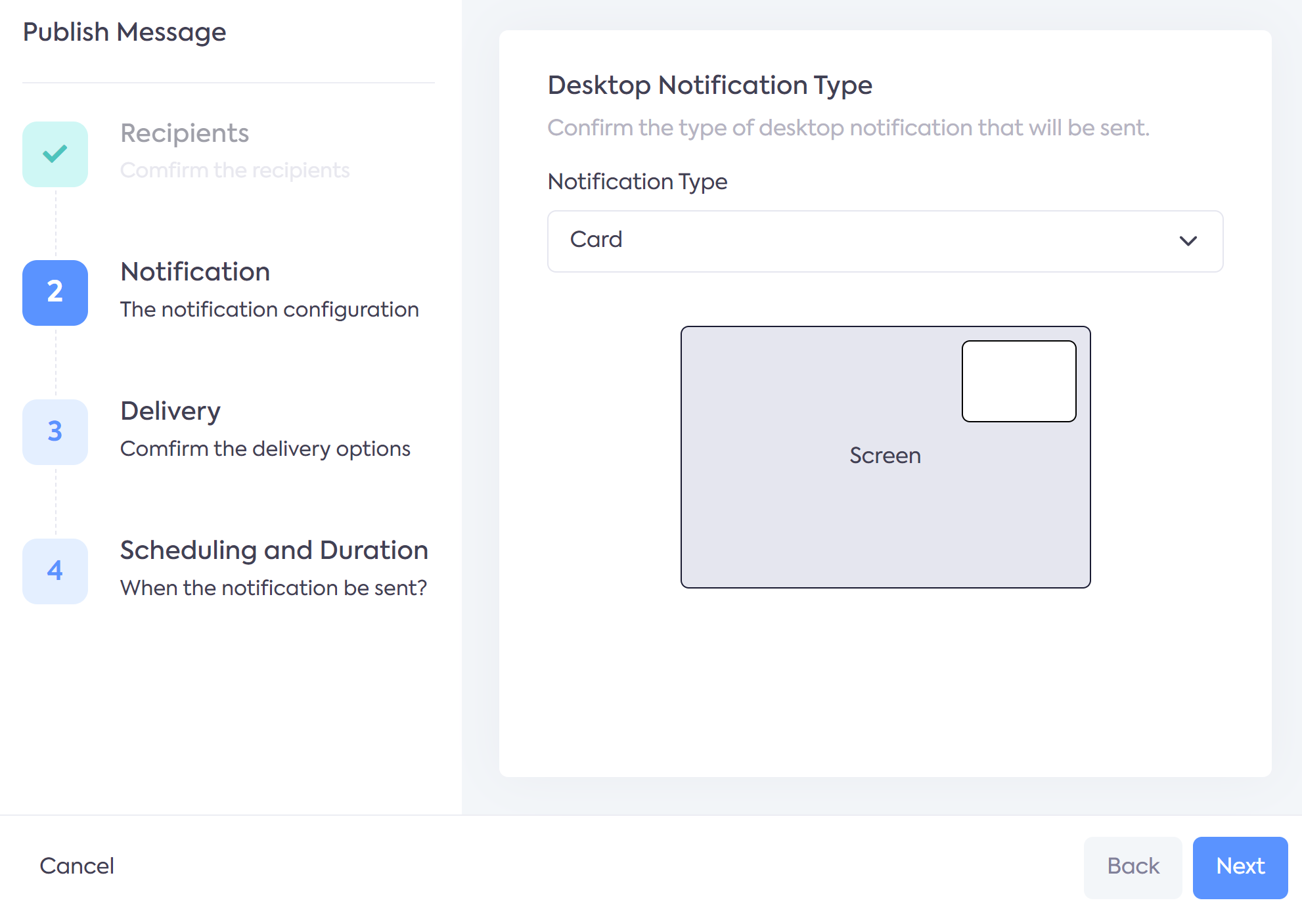Click the step 3 Delivery number icon
The height and width of the screenshot is (913, 1302).
(55, 432)
